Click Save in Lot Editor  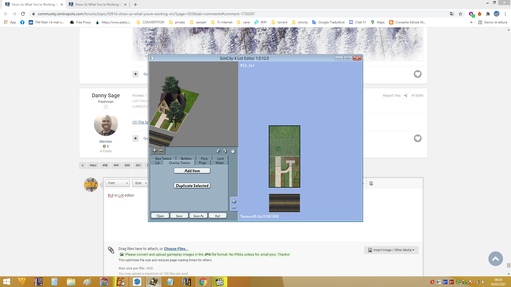[179, 216]
